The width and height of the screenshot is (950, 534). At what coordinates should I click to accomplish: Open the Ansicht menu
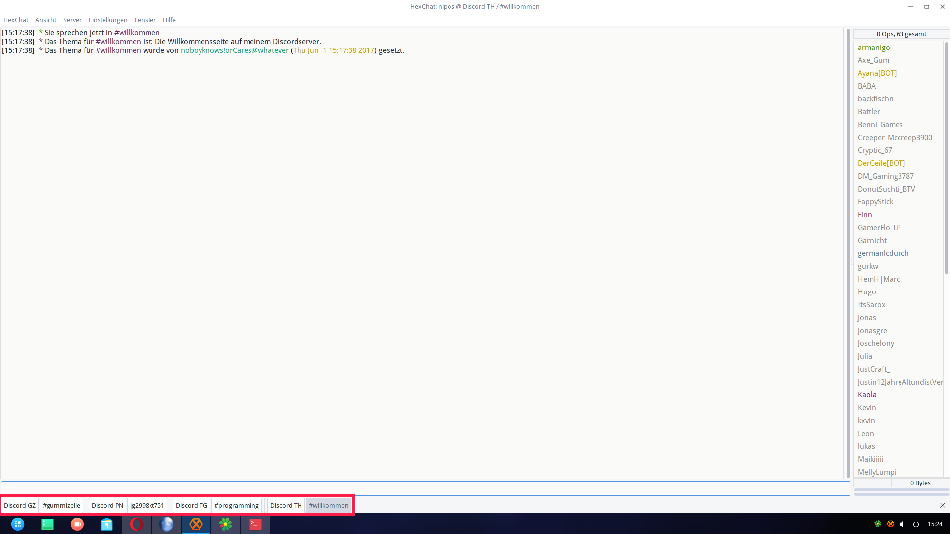point(46,20)
